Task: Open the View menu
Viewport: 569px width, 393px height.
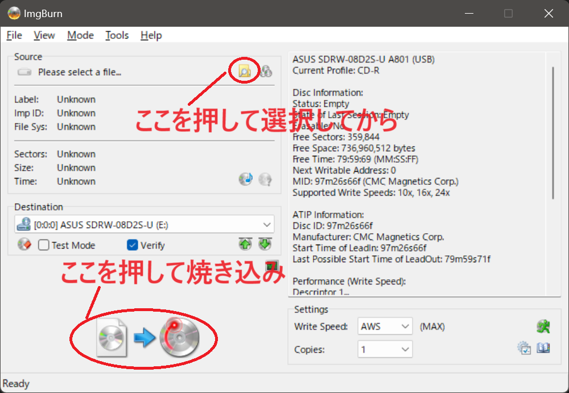Action: tap(44, 35)
